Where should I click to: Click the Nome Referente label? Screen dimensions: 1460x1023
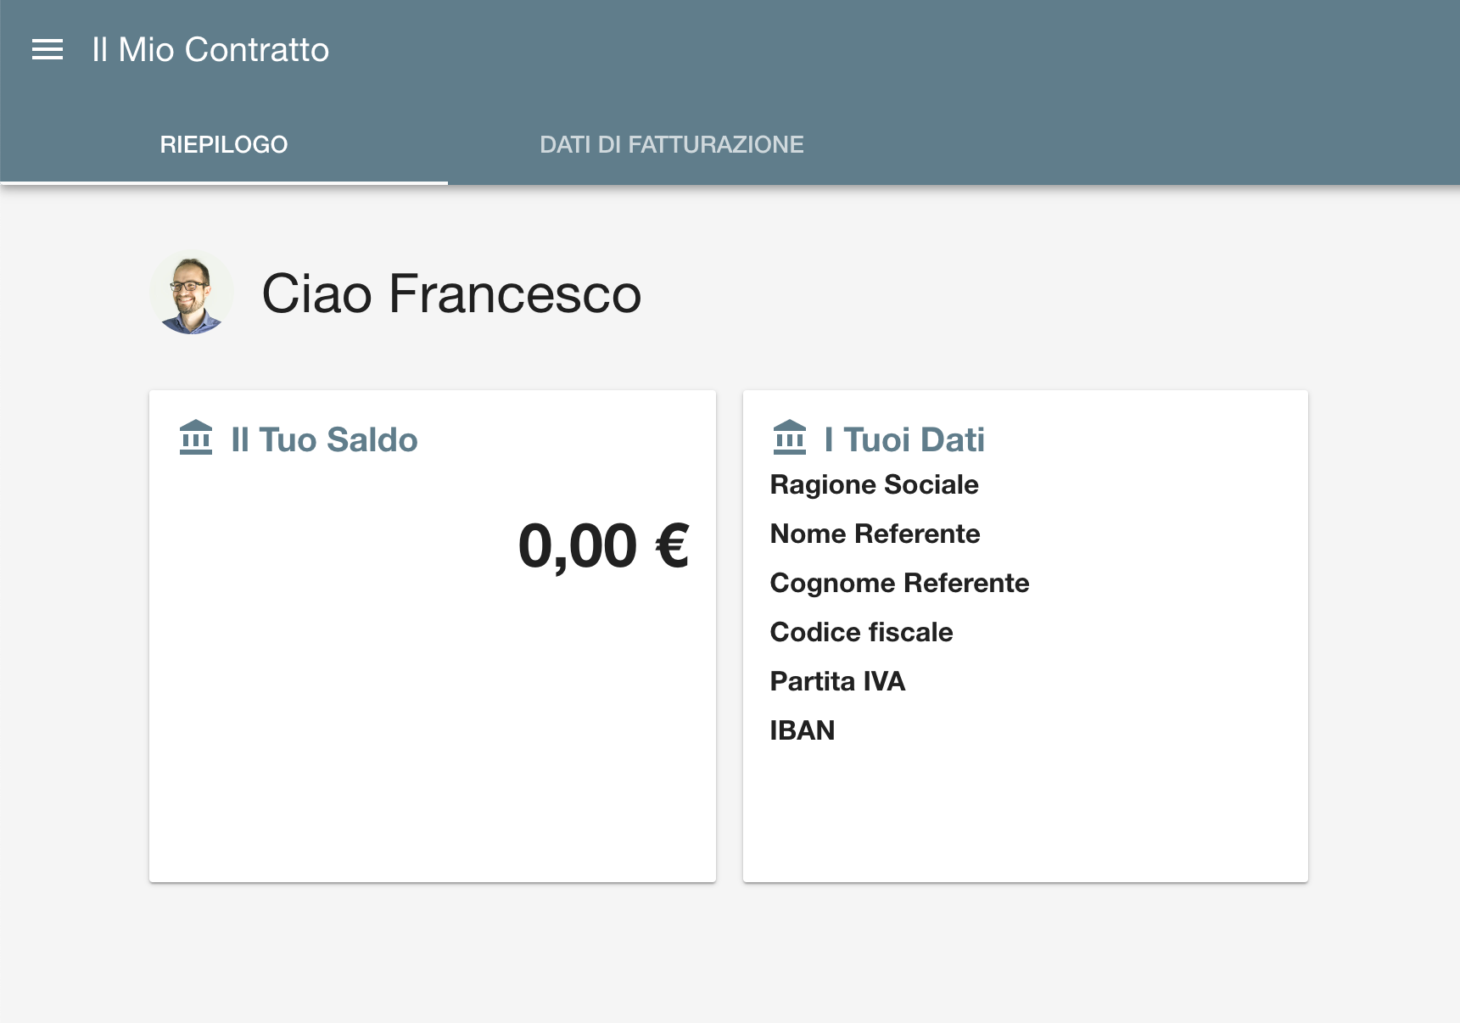pos(875,534)
